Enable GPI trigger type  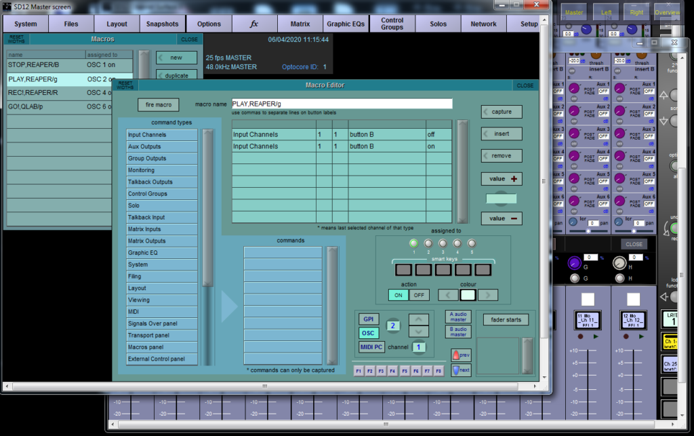(368, 319)
